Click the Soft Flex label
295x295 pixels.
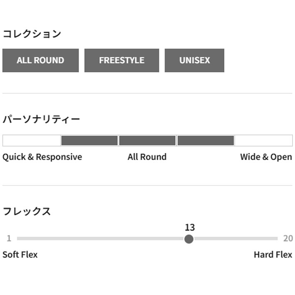(x=20, y=255)
